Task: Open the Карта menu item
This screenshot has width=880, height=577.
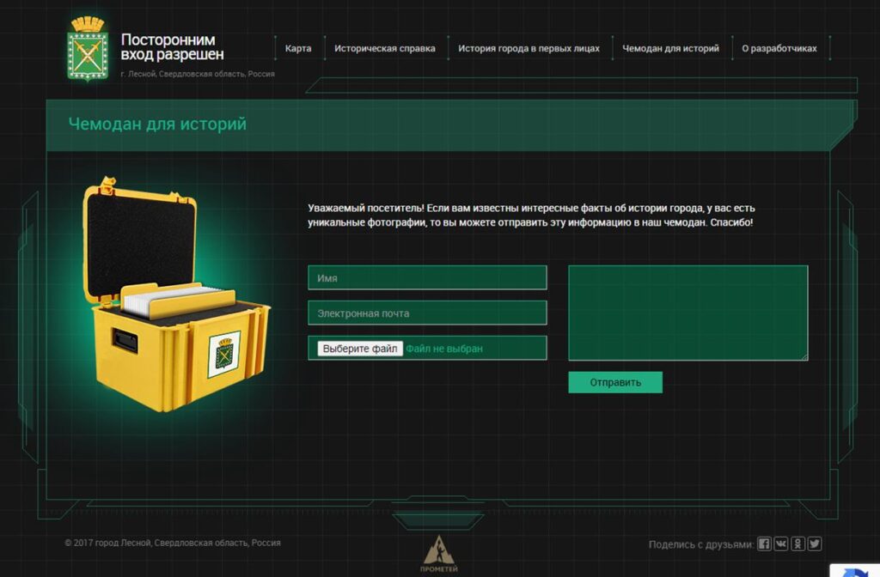Action: (298, 49)
